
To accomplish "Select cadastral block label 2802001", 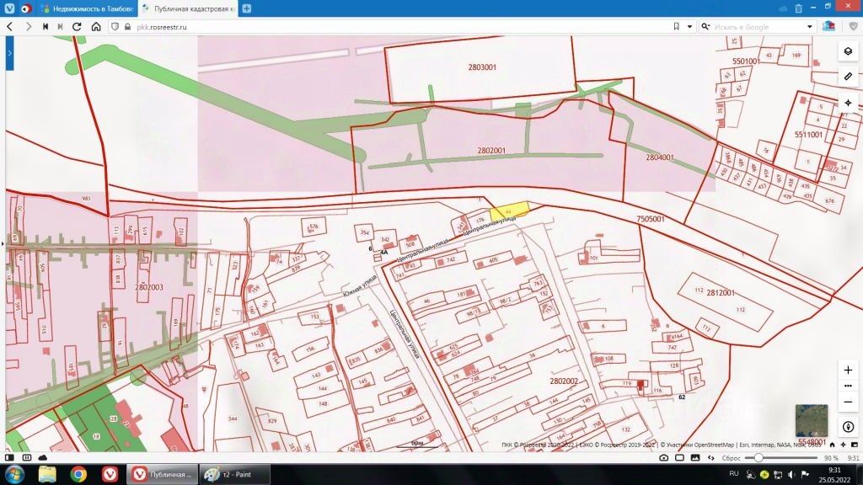I will click(491, 150).
